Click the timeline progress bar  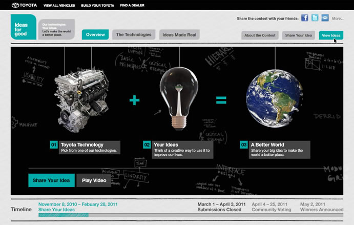[191, 215]
